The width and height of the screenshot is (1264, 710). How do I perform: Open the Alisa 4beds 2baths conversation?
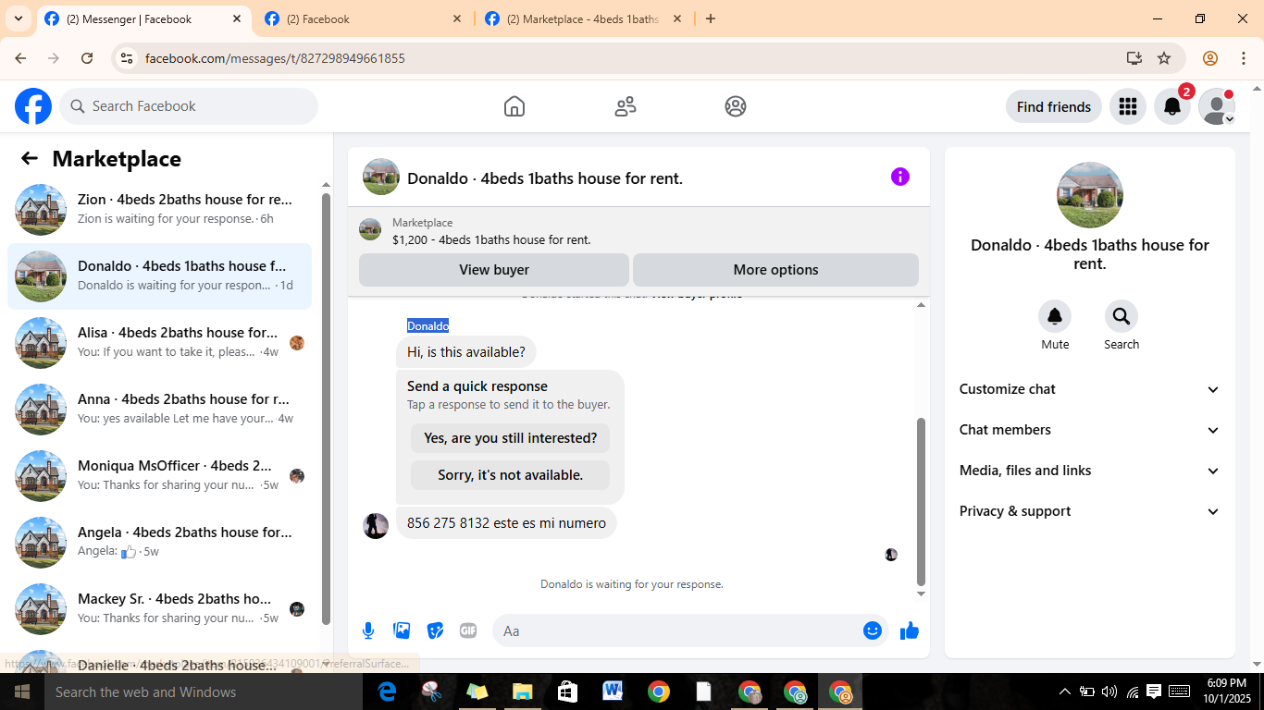coord(159,343)
